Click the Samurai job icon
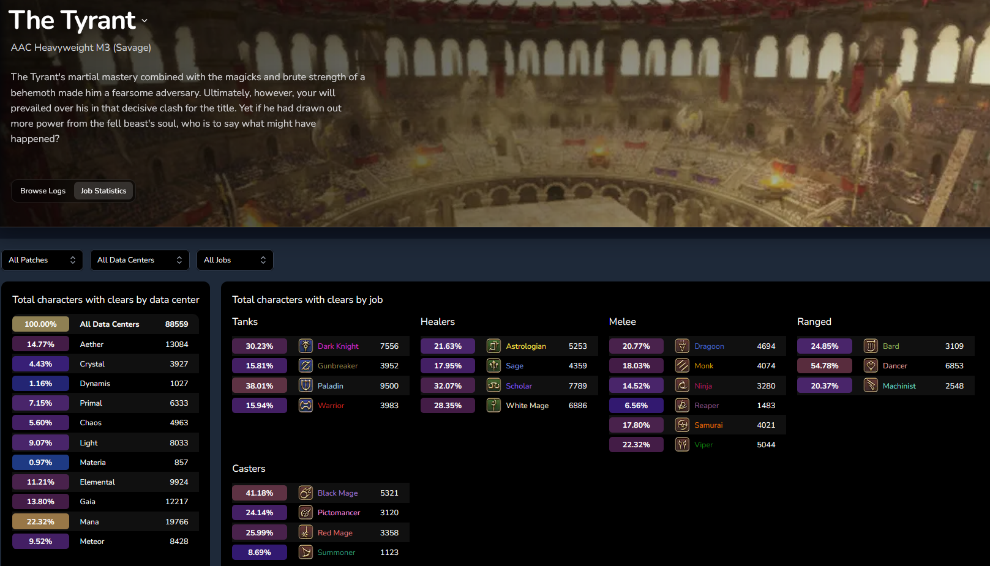 pyautogui.click(x=682, y=425)
